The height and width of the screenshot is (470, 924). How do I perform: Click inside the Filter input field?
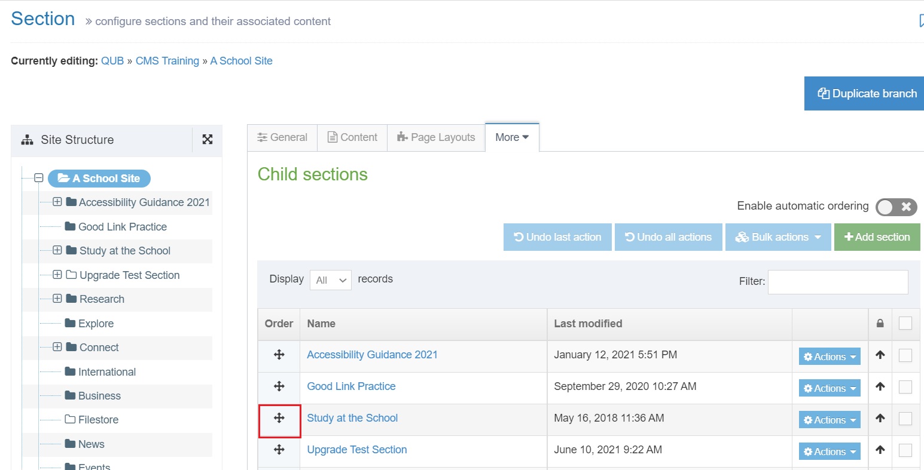[837, 281]
